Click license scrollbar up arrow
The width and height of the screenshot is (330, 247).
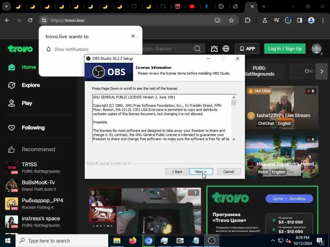234,97
